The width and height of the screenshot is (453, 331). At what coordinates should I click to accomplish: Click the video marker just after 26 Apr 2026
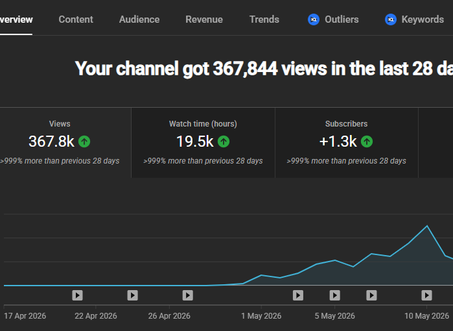[x=188, y=295]
